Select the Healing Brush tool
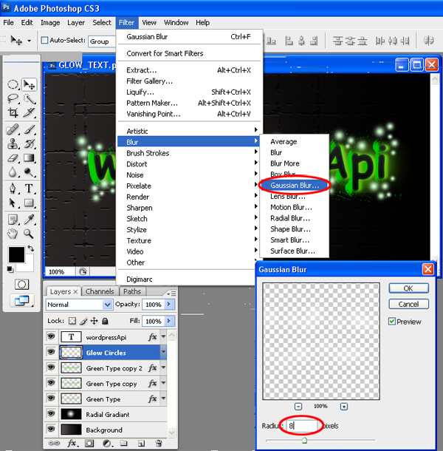The height and width of the screenshot is (451, 443). (13, 129)
